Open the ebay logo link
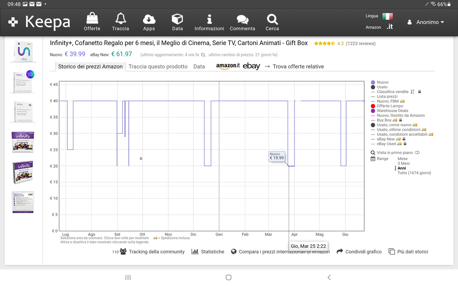Image resolution: width=458 pixels, height=286 pixels. pos(251,66)
